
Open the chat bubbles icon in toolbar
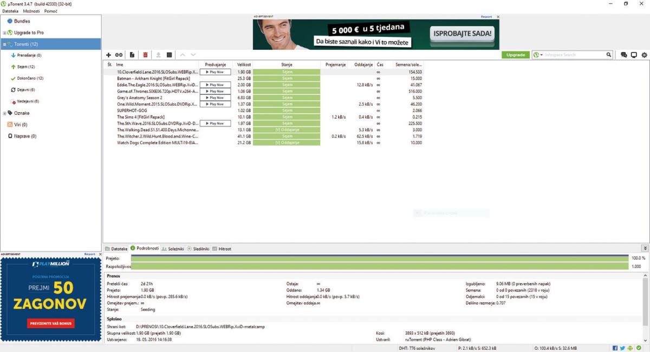point(624,55)
